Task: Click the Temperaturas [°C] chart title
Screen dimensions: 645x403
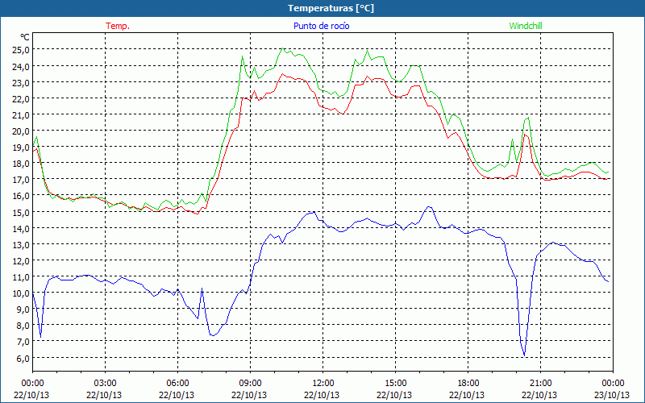Action: click(331, 8)
